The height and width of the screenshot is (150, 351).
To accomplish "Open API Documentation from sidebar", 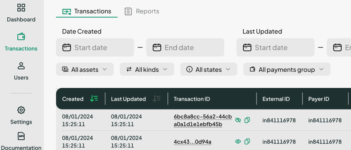I will [21, 136].
